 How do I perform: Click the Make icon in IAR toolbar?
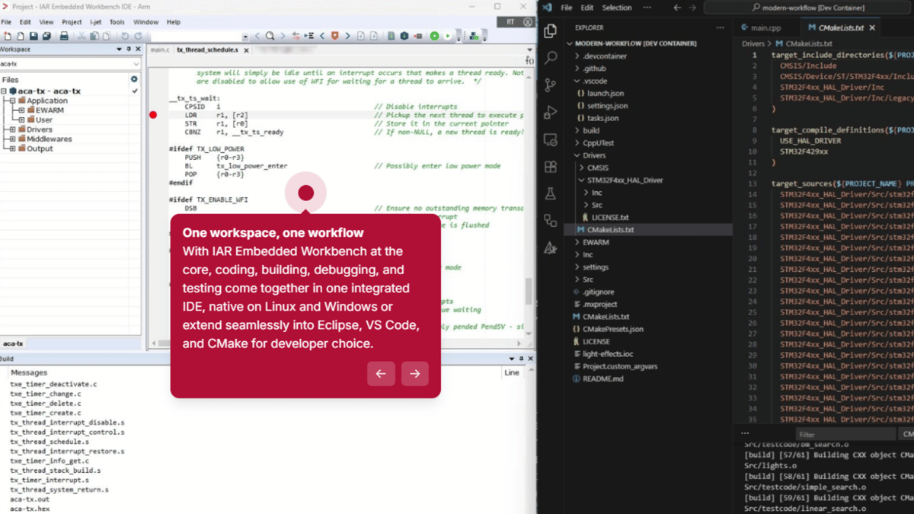click(x=404, y=36)
